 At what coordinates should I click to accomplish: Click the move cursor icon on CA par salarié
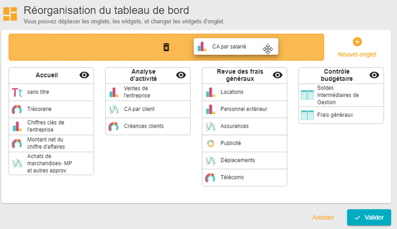(x=268, y=49)
